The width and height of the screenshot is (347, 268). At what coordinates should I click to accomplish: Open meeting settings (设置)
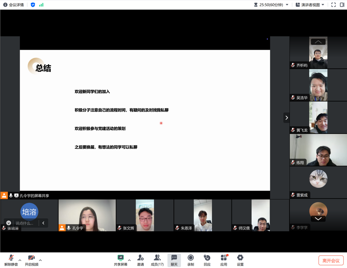pyautogui.click(x=240, y=260)
